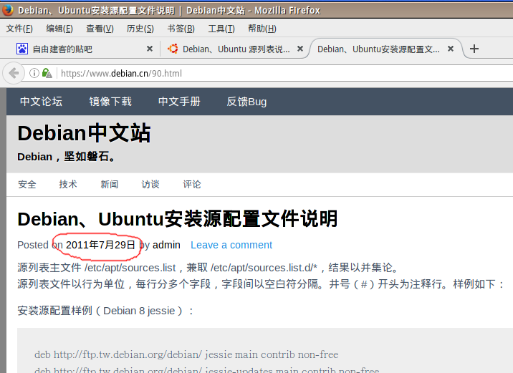Open the 评论 category
The image size is (513, 373).
(192, 185)
